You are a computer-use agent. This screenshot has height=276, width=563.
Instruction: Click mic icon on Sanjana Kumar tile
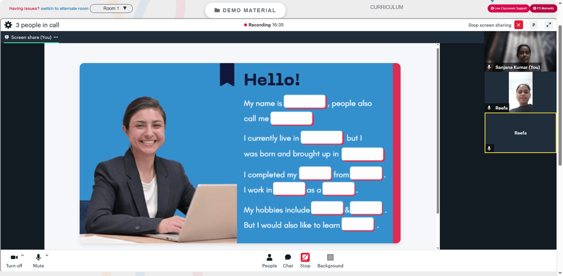489,67
